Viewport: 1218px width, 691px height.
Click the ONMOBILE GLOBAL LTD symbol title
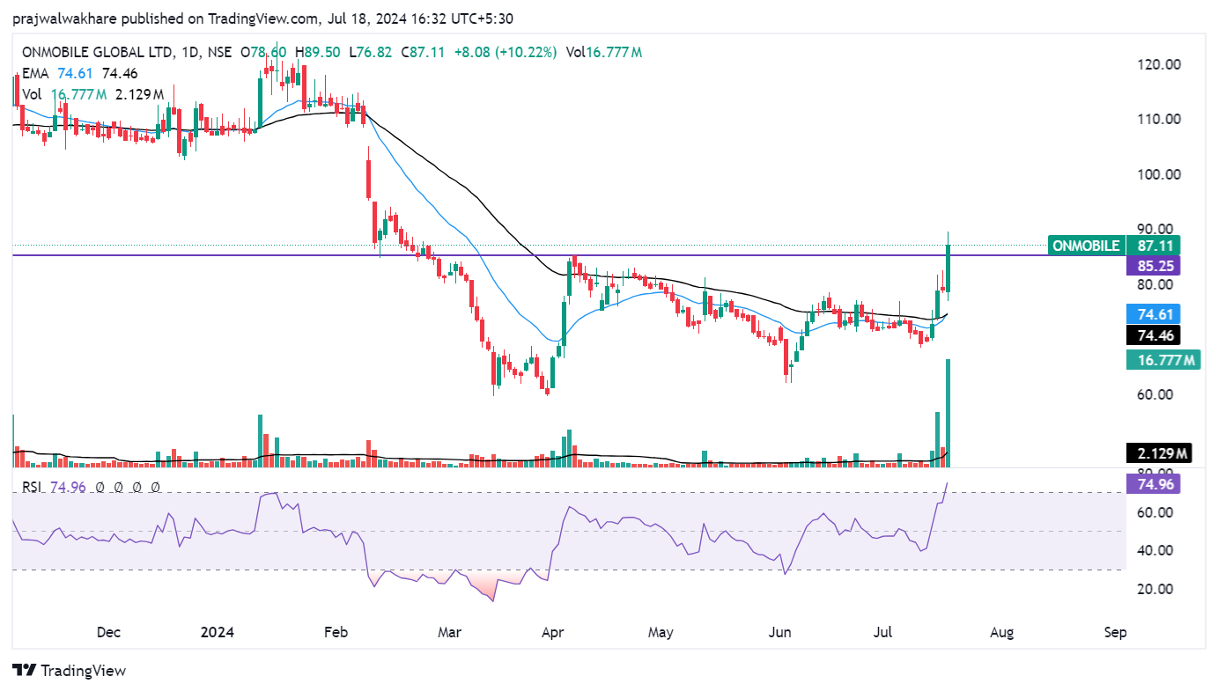point(97,53)
